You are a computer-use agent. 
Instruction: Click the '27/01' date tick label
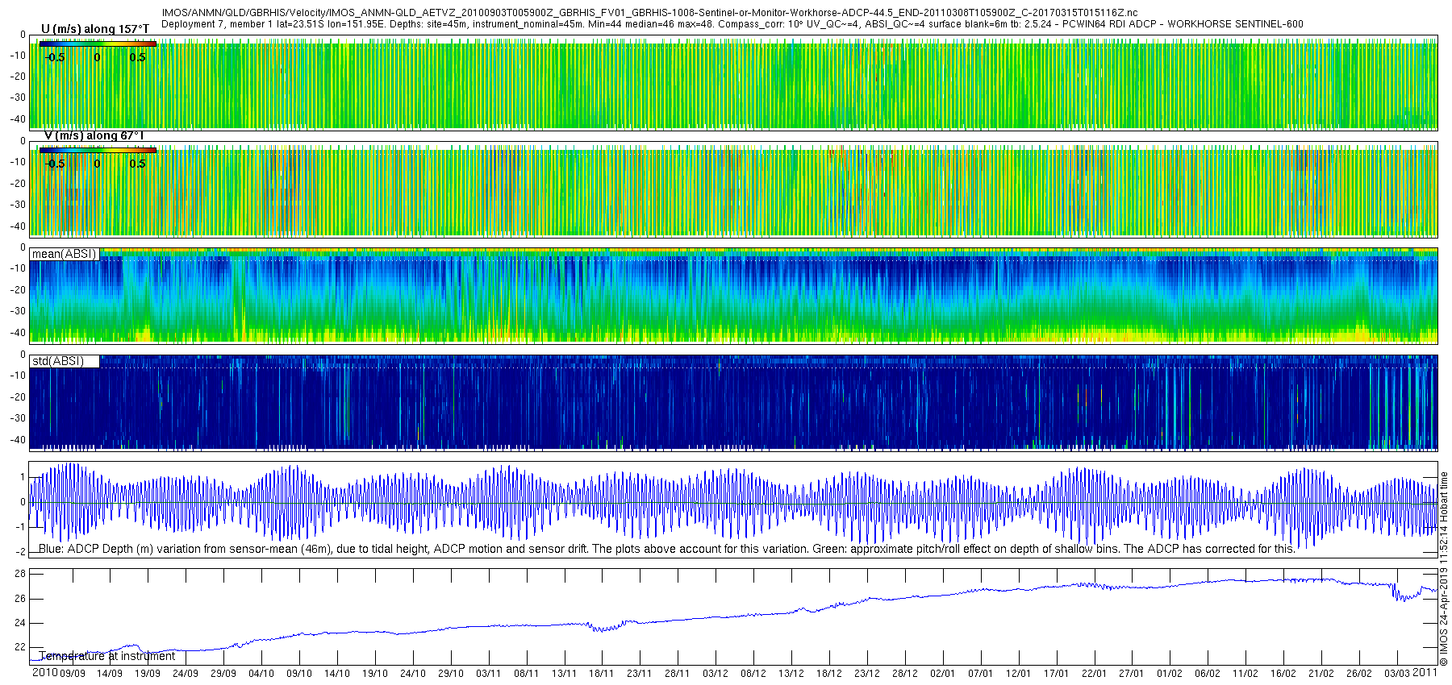pyautogui.click(x=1132, y=673)
